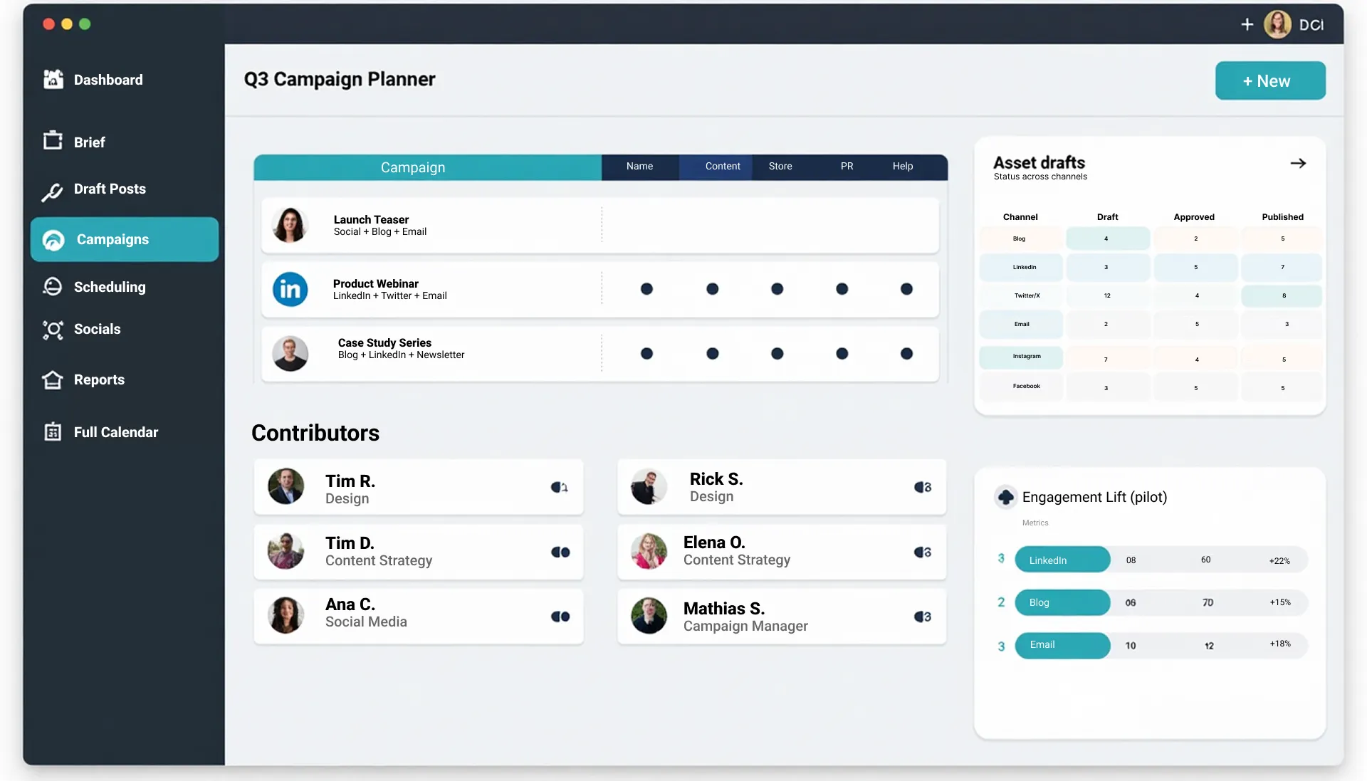
Task: Toggle Product Webinar Name column dot
Action: click(646, 289)
